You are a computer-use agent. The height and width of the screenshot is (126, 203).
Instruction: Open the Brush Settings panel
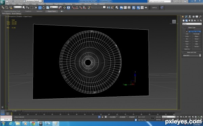(16, 13)
